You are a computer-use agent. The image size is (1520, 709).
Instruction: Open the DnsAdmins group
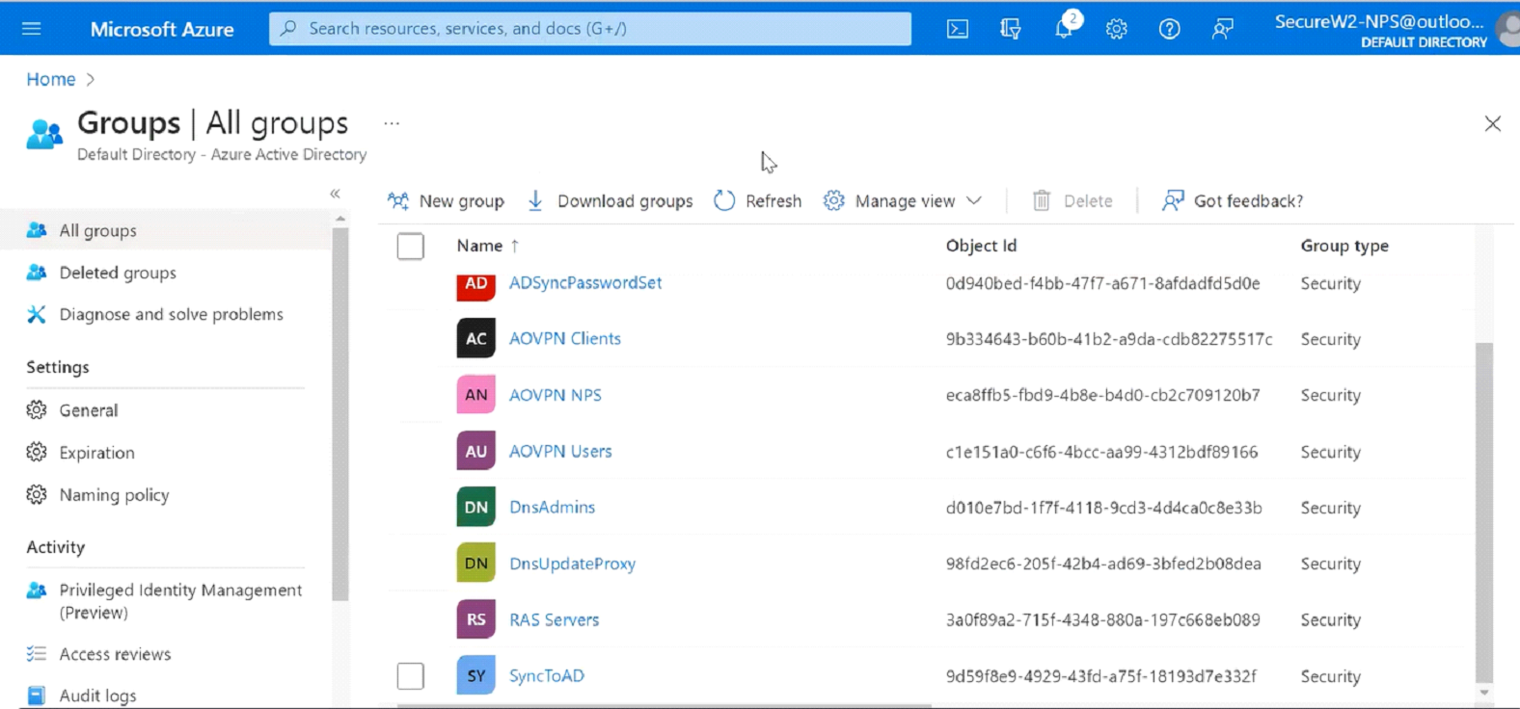(x=552, y=507)
